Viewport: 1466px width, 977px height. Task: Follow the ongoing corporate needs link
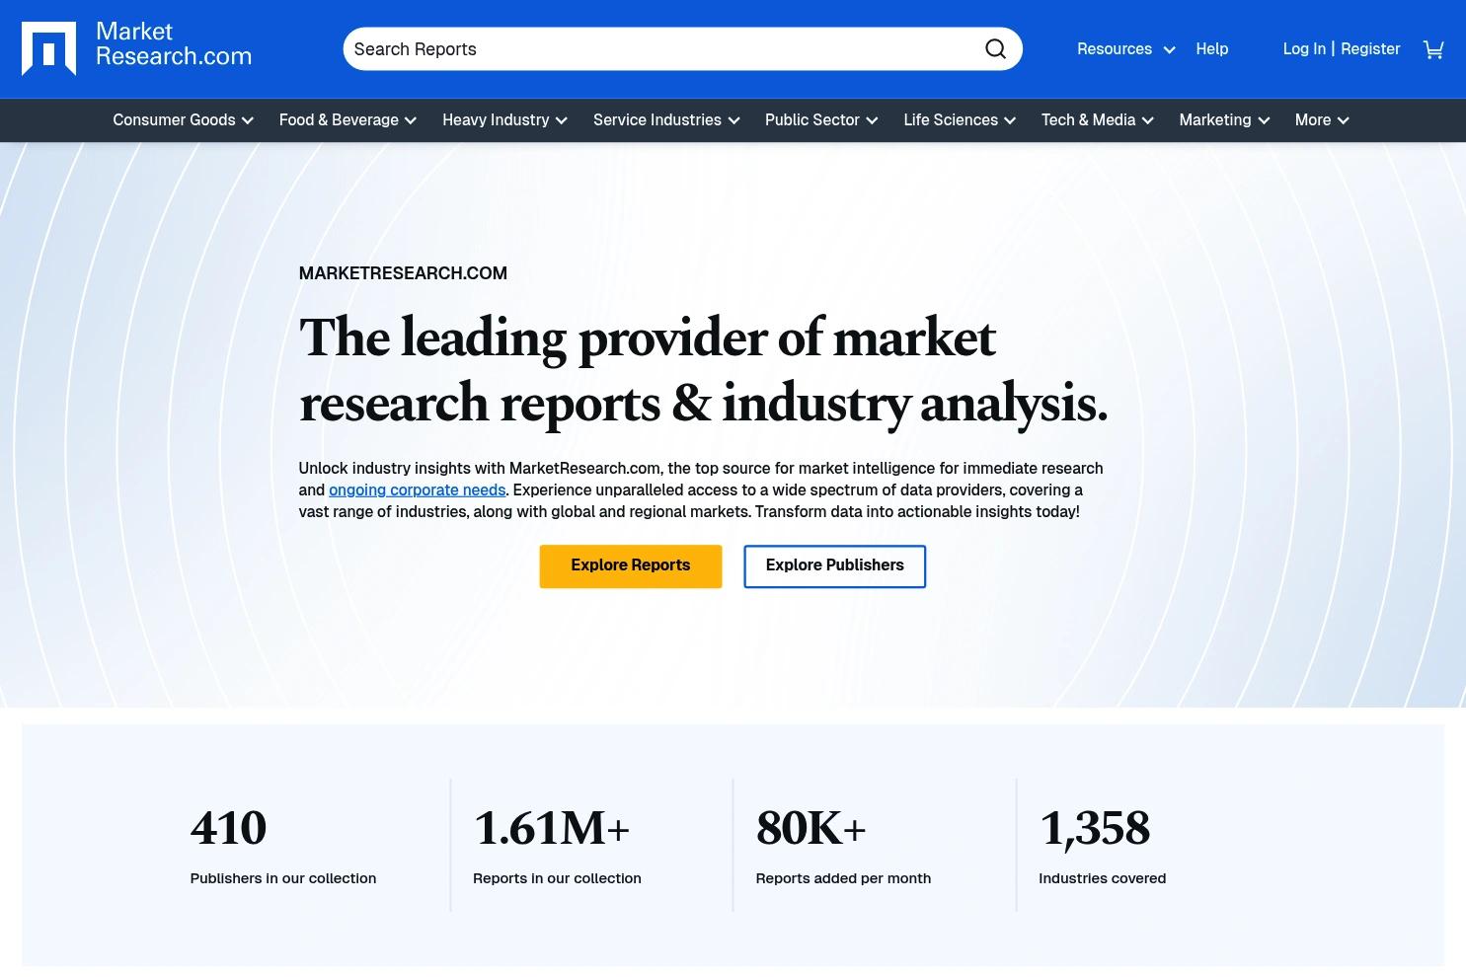[417, 490]
